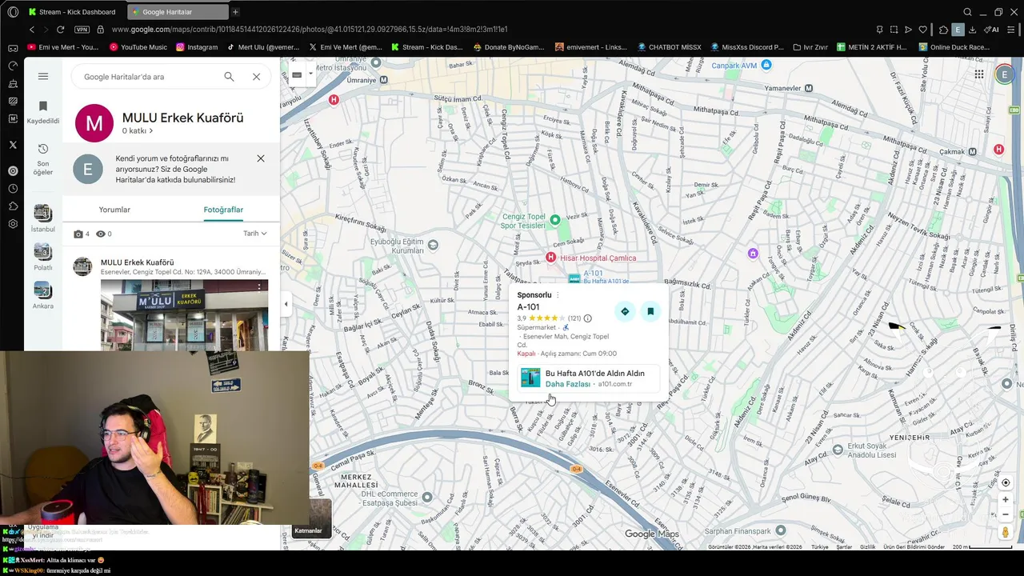This screenshot has width=1024, height=576.
Task: Open the CHATBOT MİSSX bookmark
Action: (x=669, y=47)
